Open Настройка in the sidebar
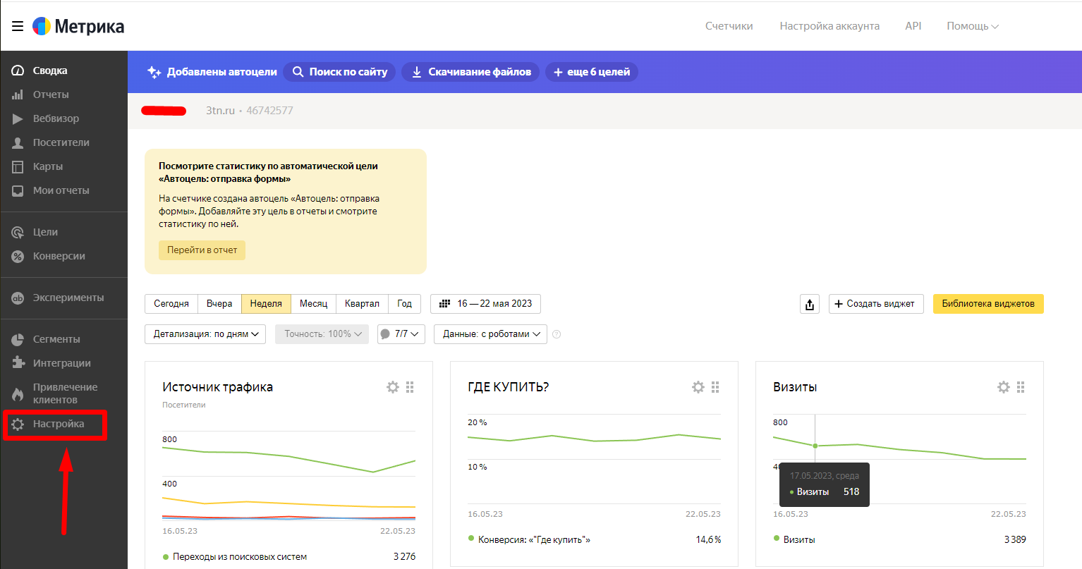The width and height of the screenshot is (1082, 569). click(x=58, y=424)
